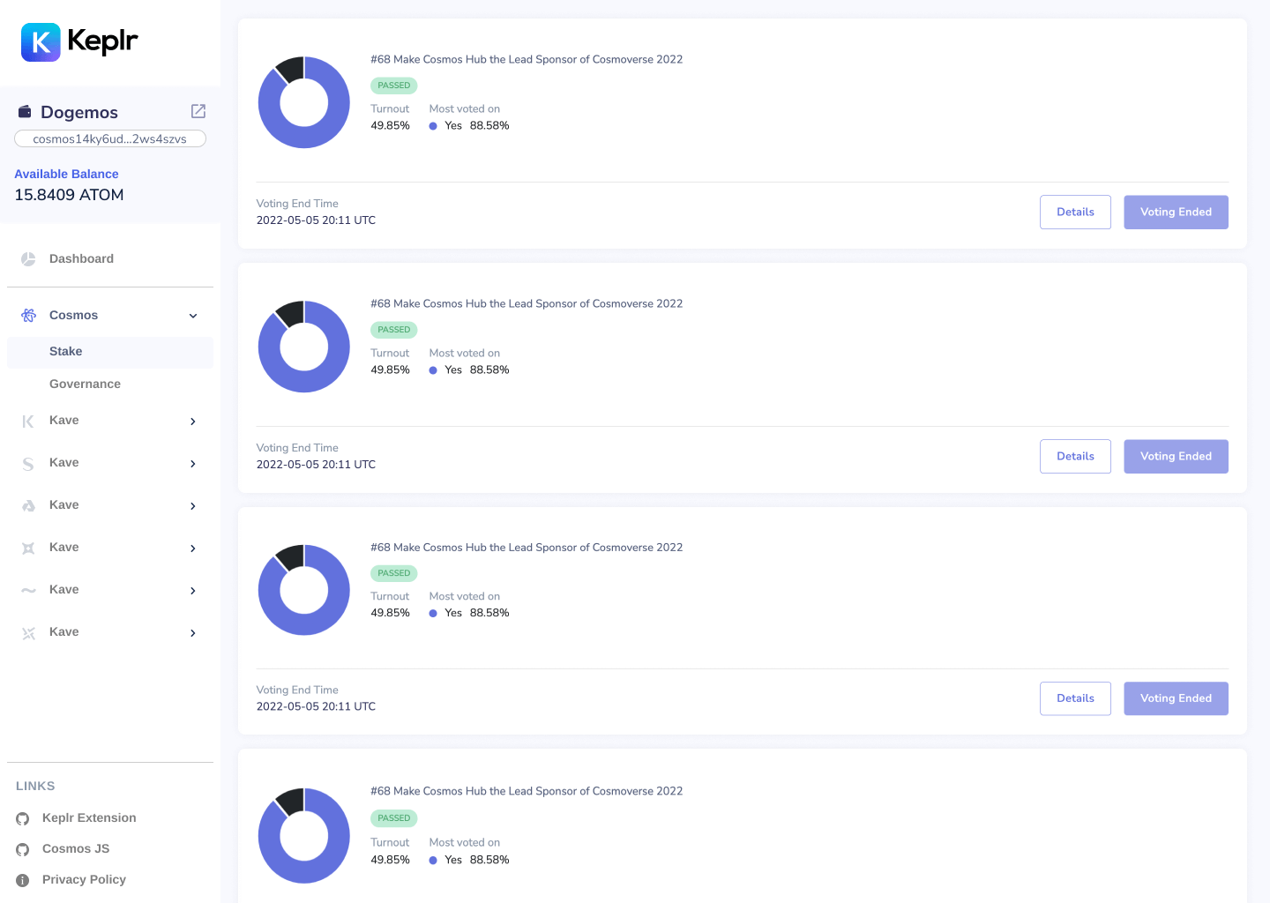
Task: Open Details for the first proposal
Action: pos(1075,212)
